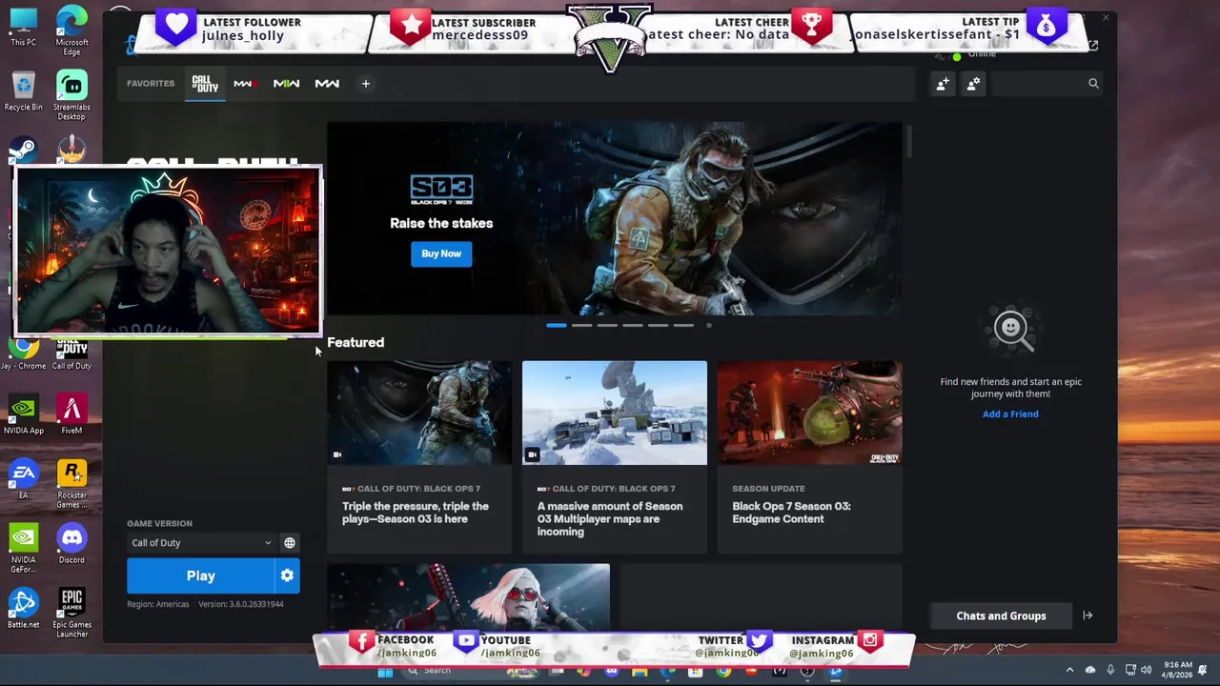Viewport: 1220px width, 686px height.
Task: Focus the friends search field
Action: point(1047,84)
